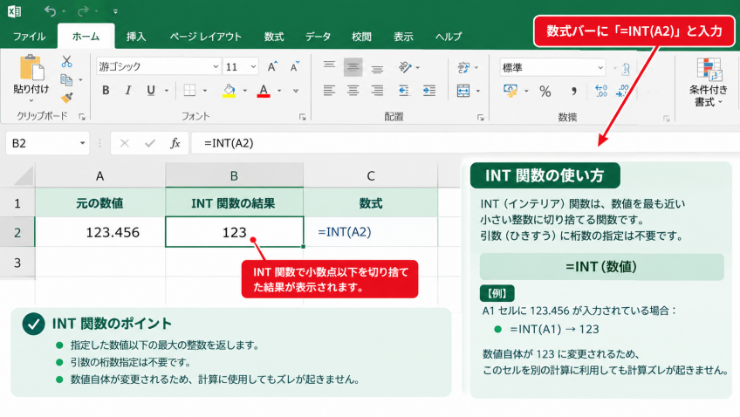Toggle middle vertical alignment
Screen dimensions: 740x417
pos(353,67)
